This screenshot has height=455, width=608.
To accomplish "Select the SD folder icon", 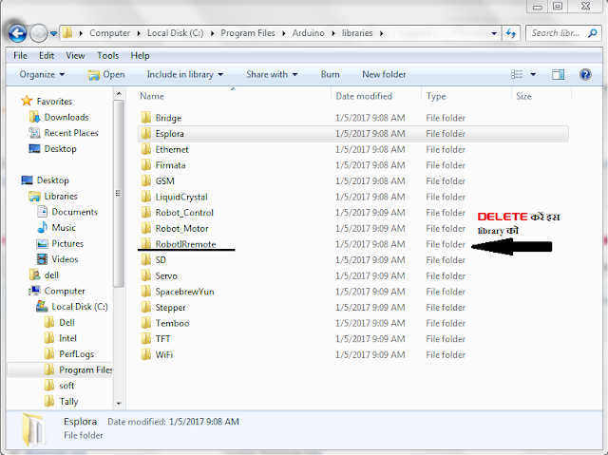I will click(x=145, y=260).
